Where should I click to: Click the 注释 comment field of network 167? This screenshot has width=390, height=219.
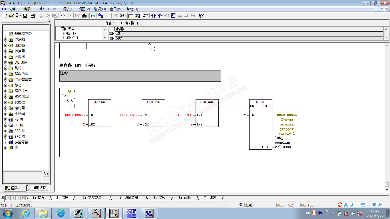(x=140, y=76)
